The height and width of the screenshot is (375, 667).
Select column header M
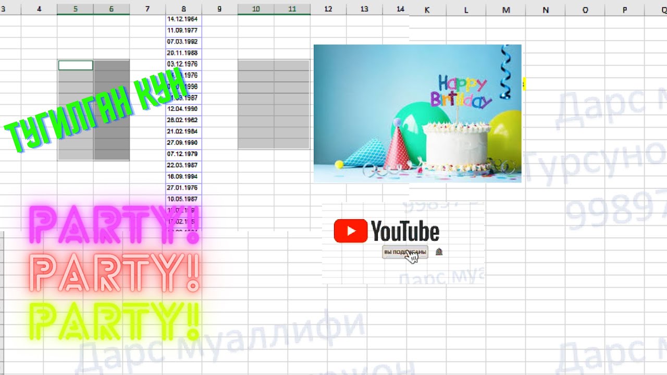point(506,10)
